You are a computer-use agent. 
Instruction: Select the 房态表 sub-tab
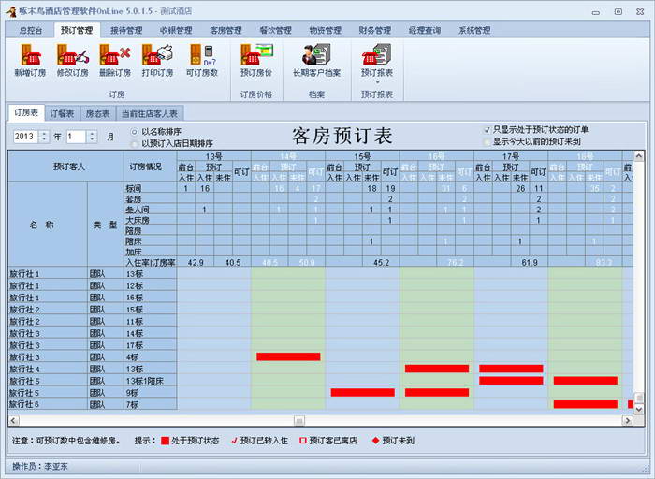tap(97, 113)
